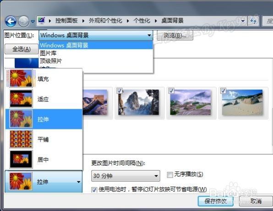Screen dimensions: 273x211
Task: Choose Windows 桌面背景 in location list
Action: 96,45
